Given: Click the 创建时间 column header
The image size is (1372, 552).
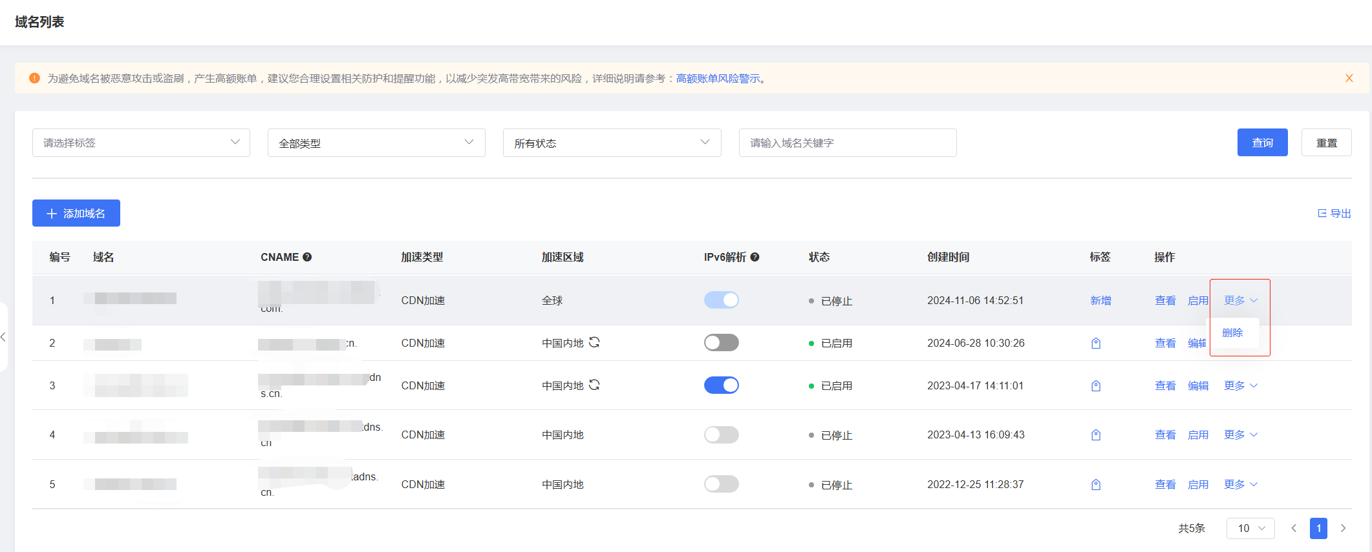Looking at the screenshot, I should point(948,257).
